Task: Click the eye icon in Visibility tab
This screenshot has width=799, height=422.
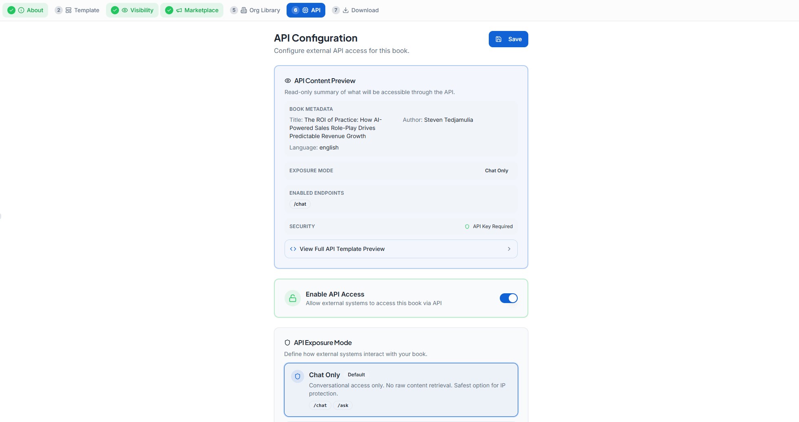Action: tap(125, 10)
